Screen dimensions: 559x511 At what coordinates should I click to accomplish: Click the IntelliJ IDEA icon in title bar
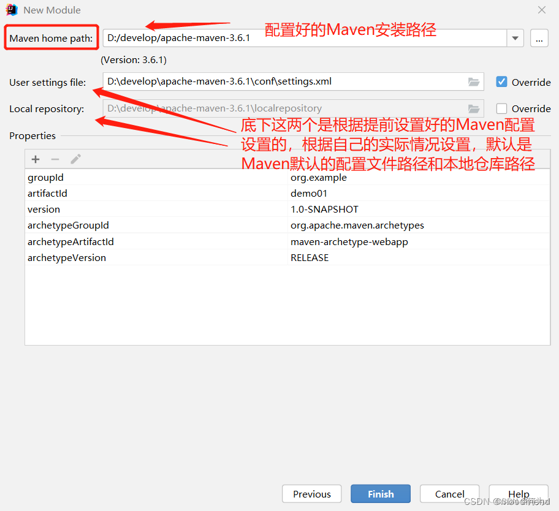click(x=12, y=10)
